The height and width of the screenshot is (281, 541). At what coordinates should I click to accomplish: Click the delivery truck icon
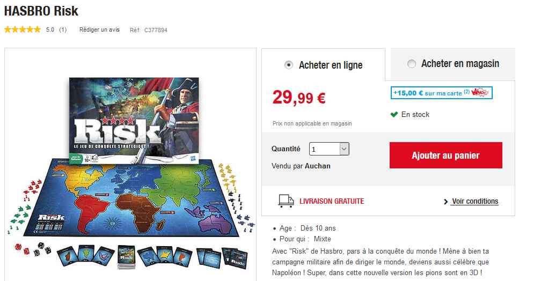click(x=286, y=201)
